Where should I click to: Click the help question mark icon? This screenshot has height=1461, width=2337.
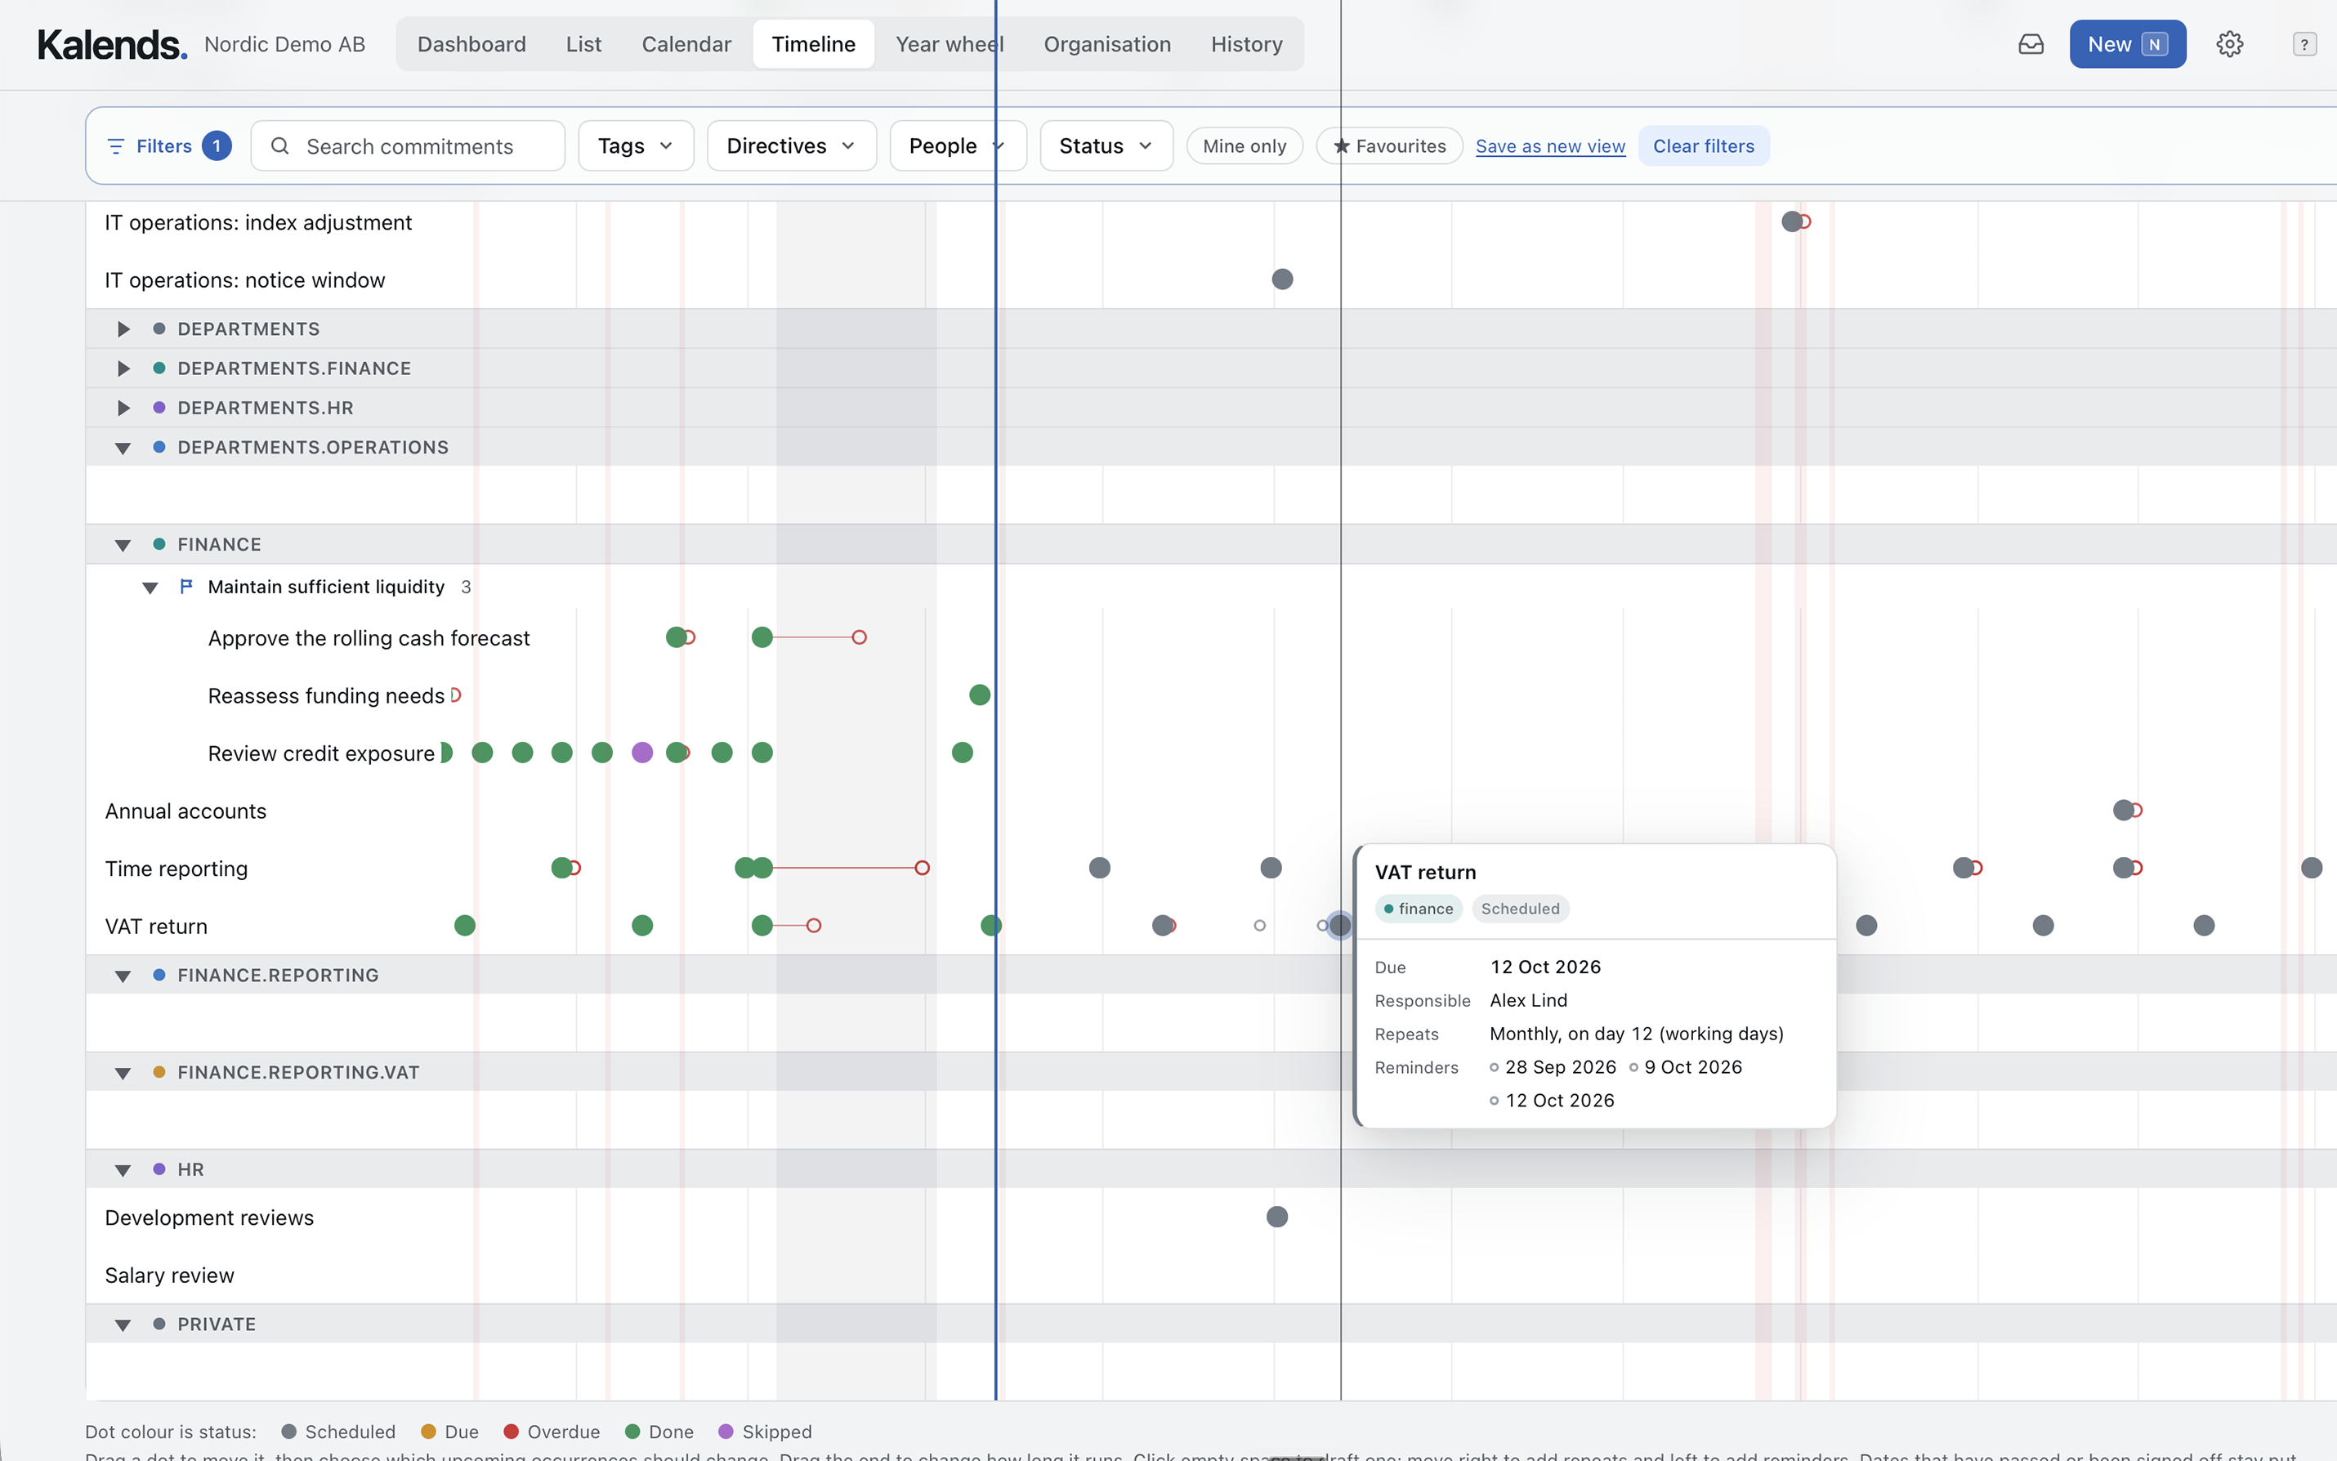(x=2304, y=44)
